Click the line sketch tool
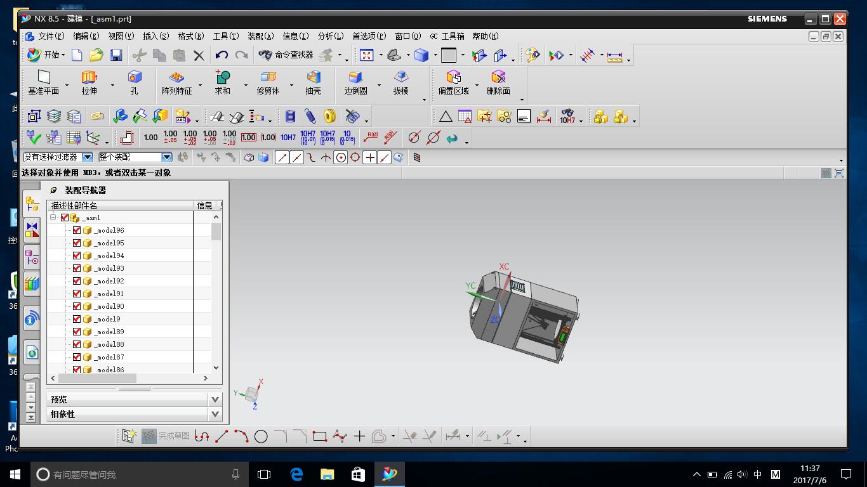 pyautogui.click(x=222, y=436)
